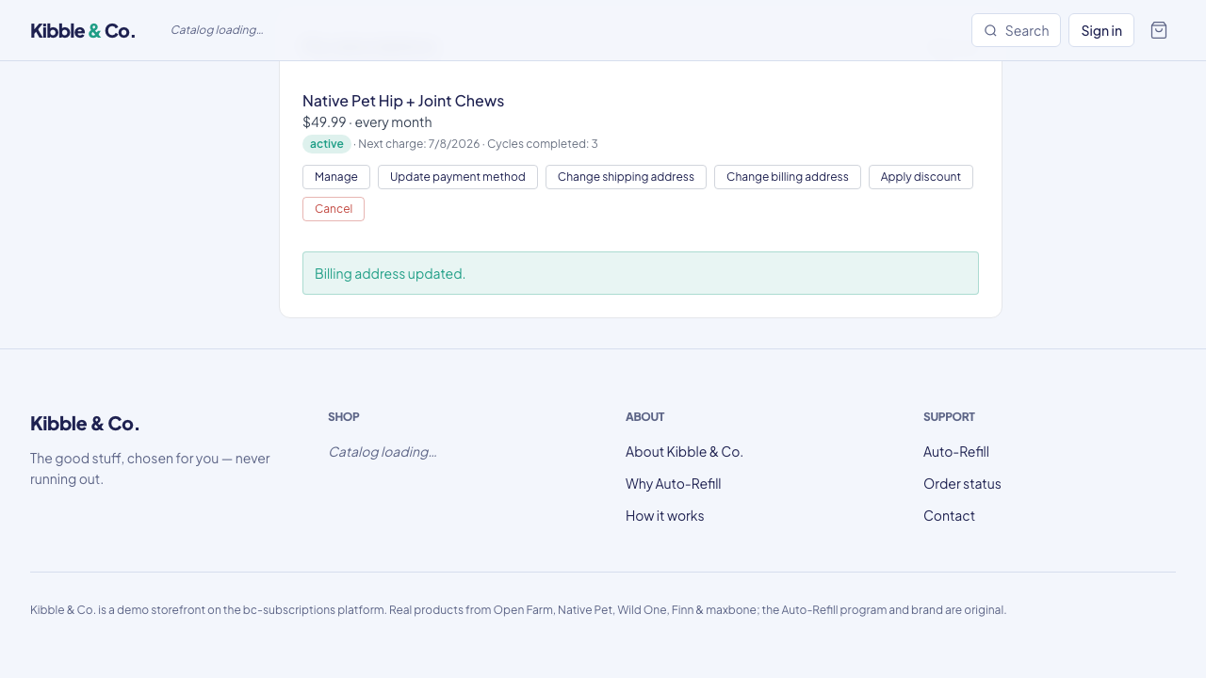
Task: Click footer Catalog loading text under Shop
Action: tap(383, 452)
